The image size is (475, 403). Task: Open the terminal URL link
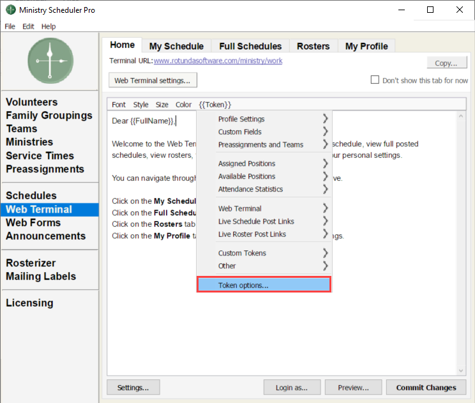[218, 61]
